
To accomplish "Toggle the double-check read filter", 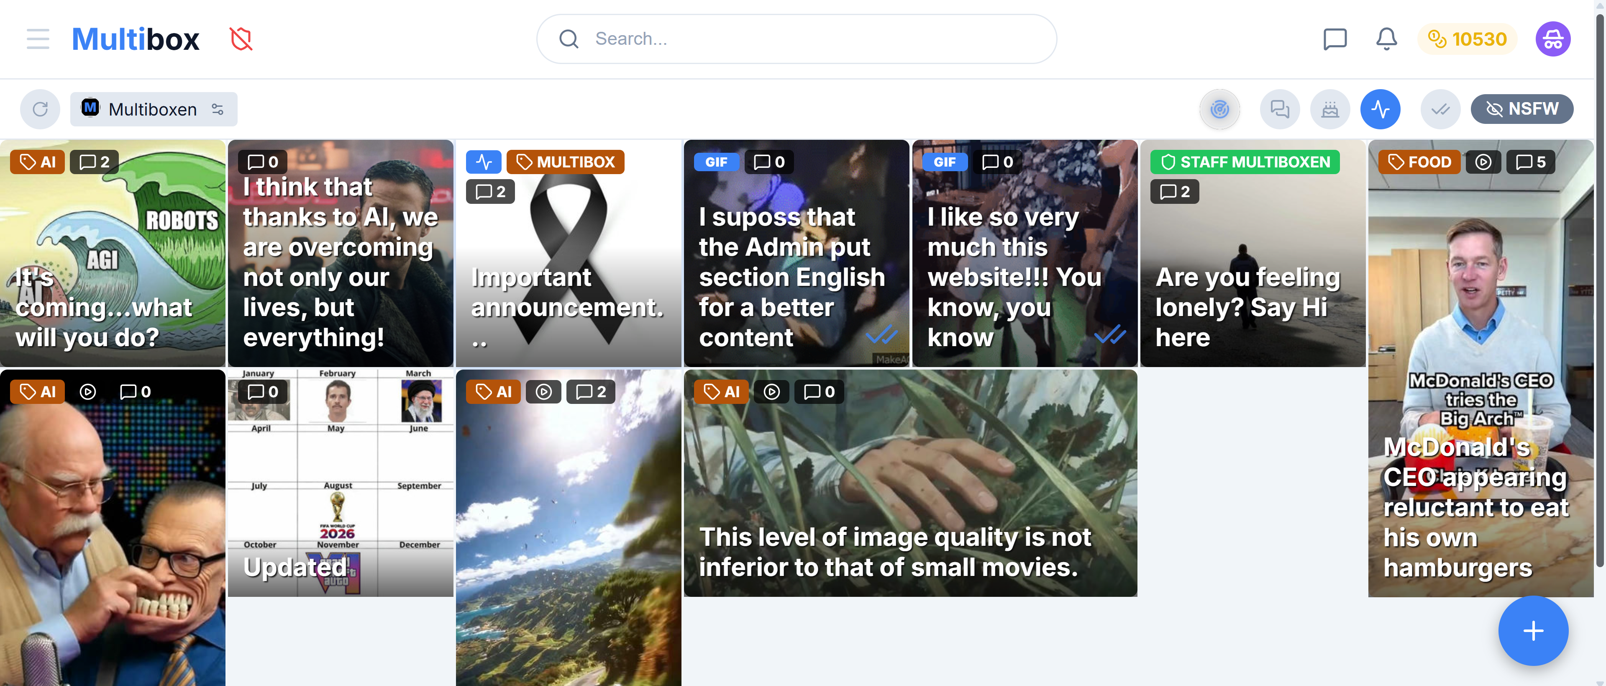I will 1440,109.
